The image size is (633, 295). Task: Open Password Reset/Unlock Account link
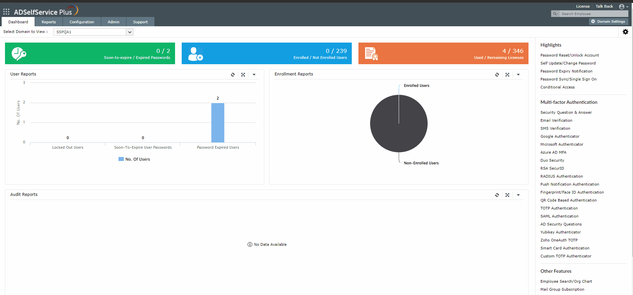[x=569, y=55]
